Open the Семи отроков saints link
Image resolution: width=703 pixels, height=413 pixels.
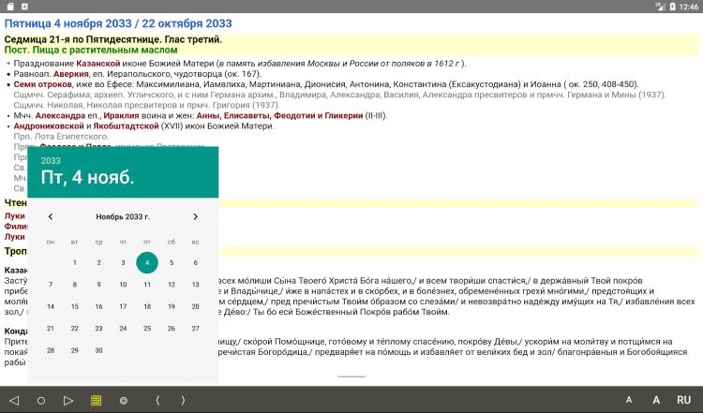point(42,84)
